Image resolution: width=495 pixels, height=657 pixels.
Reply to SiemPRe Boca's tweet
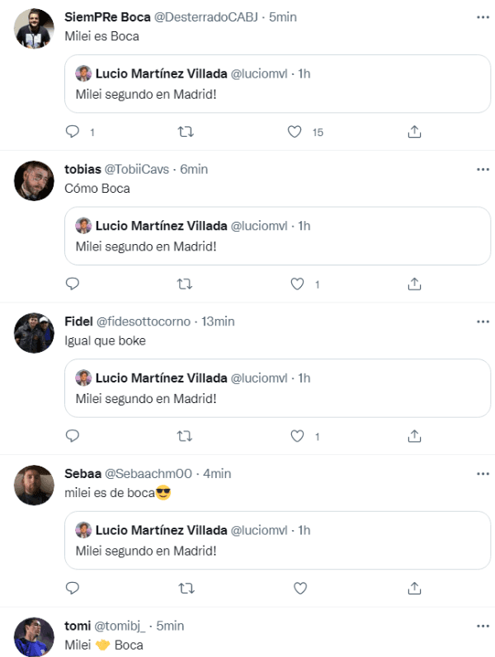72,131
